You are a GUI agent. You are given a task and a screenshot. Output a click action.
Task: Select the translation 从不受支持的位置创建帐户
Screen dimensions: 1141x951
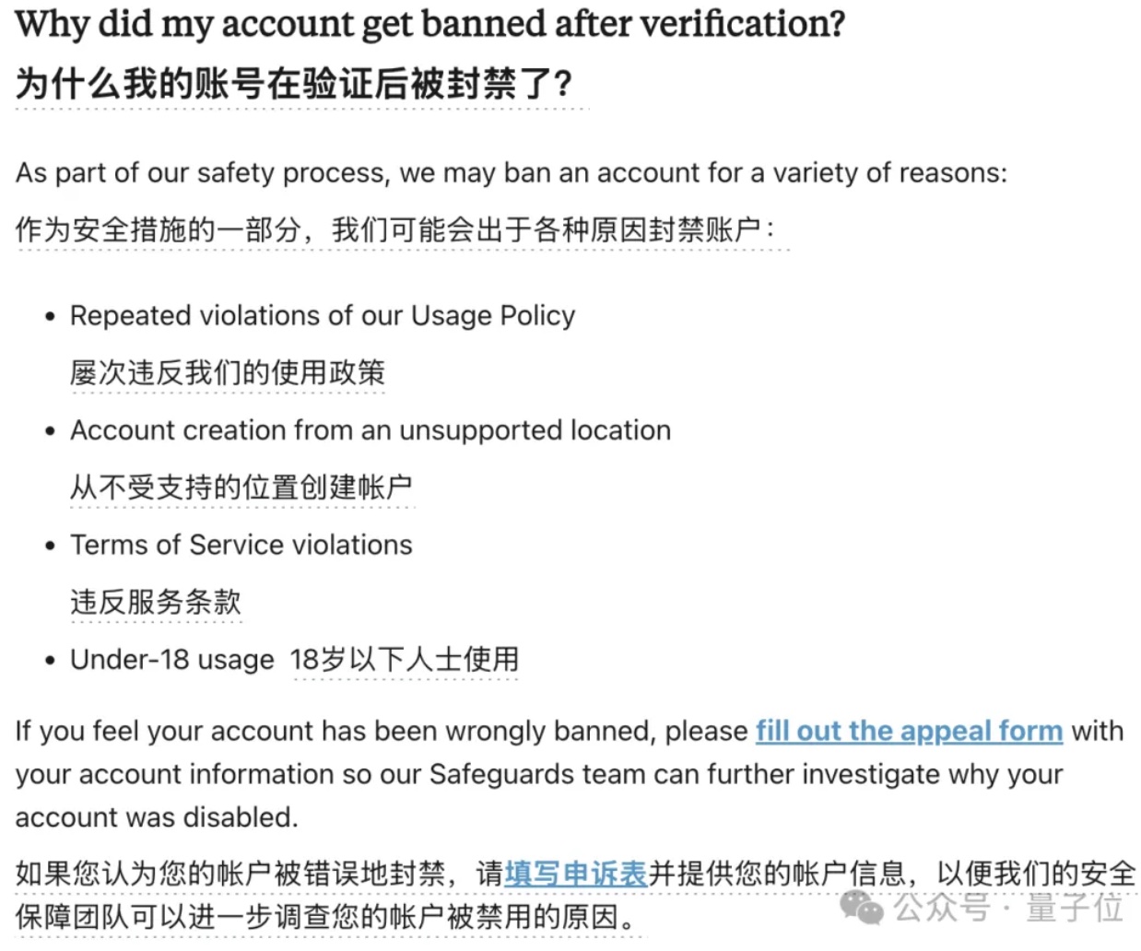[x=241, y=487]
